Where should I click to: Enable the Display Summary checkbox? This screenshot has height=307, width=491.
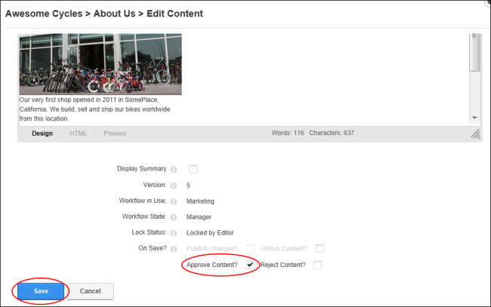pos(193,169)
